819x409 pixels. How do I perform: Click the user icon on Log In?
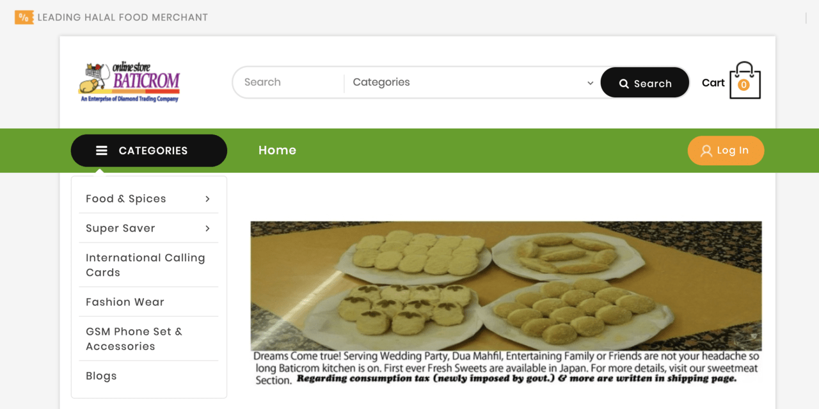[x=706, y=151]
